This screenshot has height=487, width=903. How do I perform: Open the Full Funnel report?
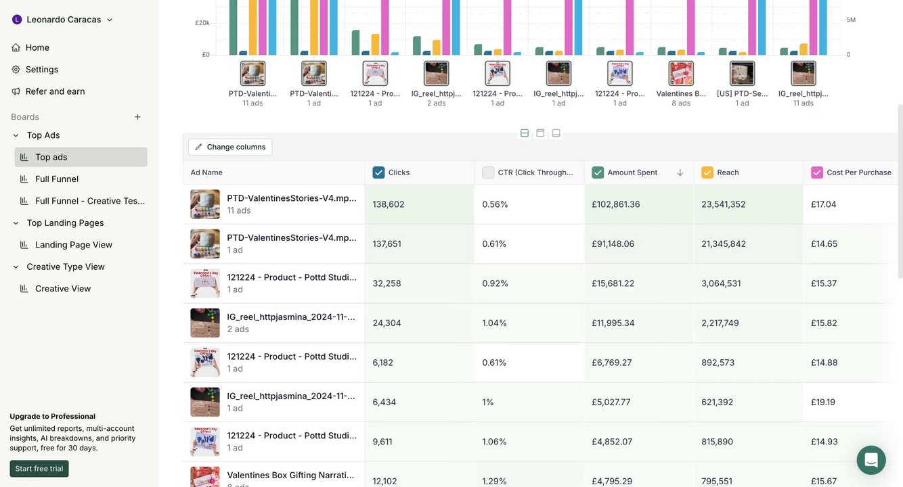click(x=57, y=179)
